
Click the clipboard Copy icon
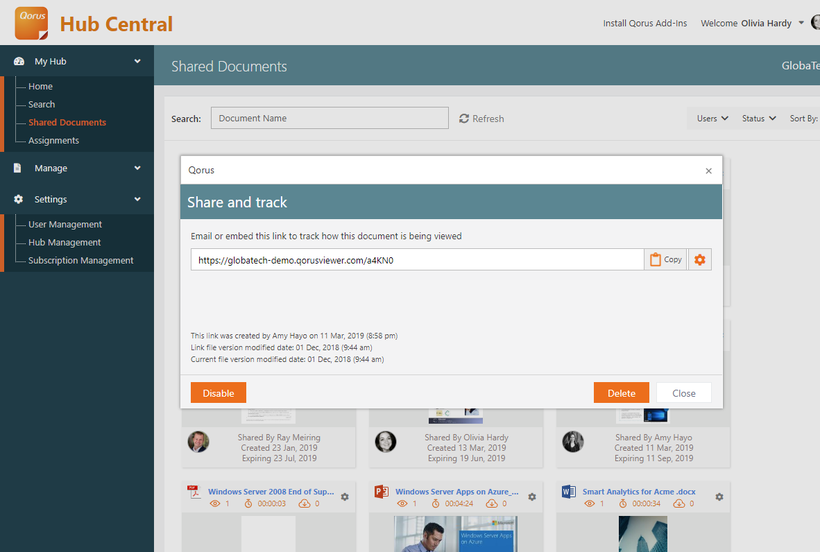click(x=656, y=259)
